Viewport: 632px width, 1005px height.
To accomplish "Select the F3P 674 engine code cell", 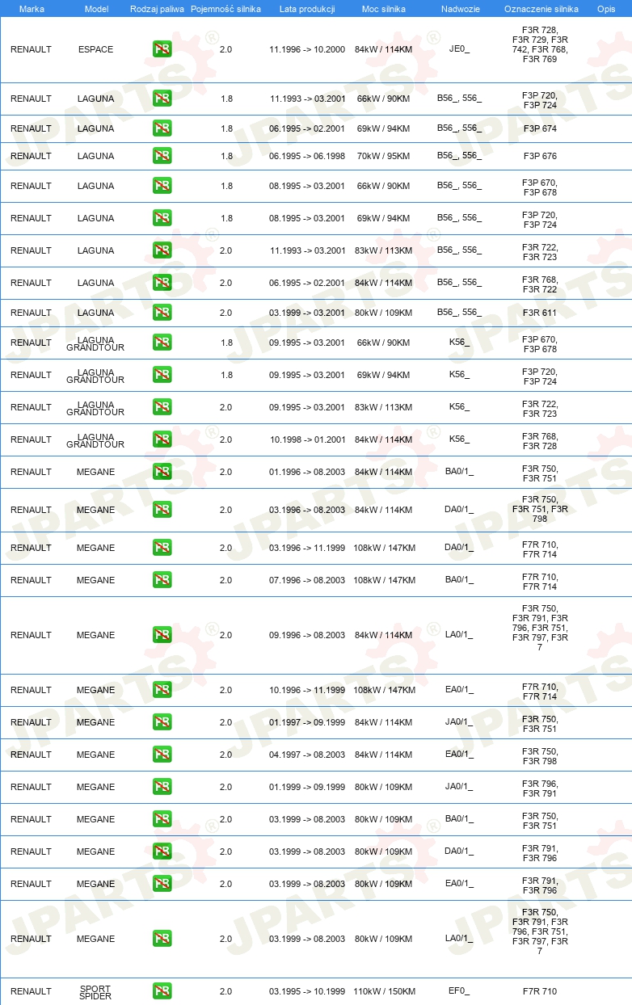I will tap(540, 128).
